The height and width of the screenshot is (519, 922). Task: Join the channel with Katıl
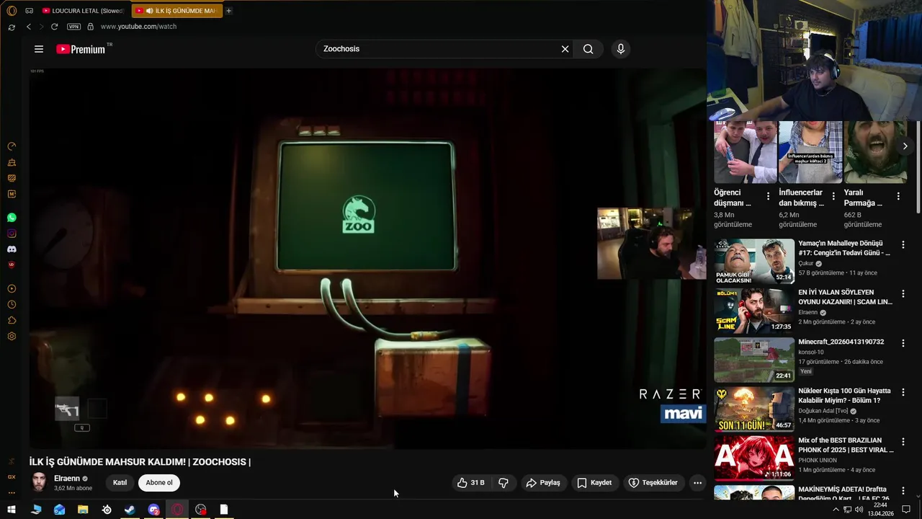pos(120,483)
